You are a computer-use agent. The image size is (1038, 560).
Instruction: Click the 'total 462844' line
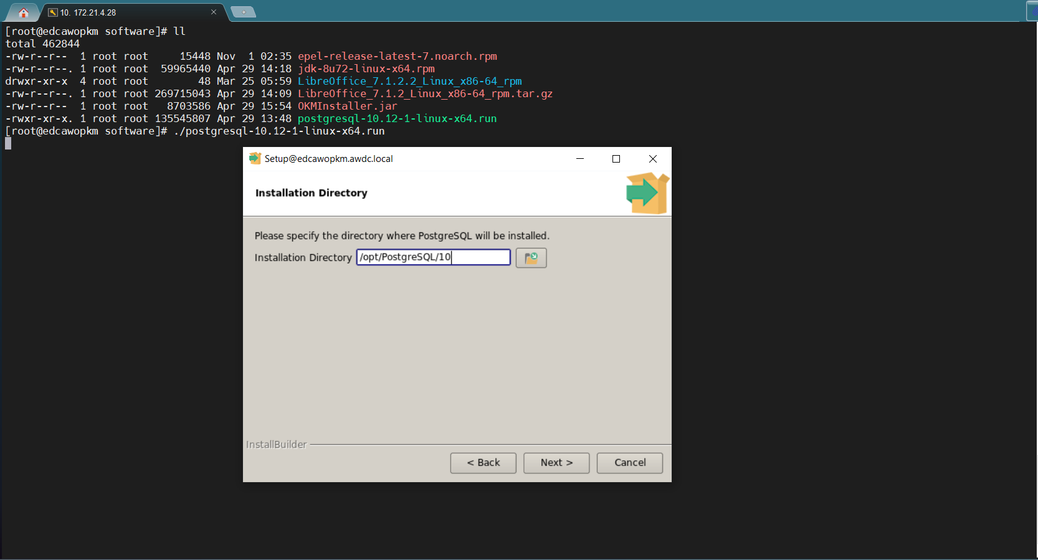(x=42, y=44)
